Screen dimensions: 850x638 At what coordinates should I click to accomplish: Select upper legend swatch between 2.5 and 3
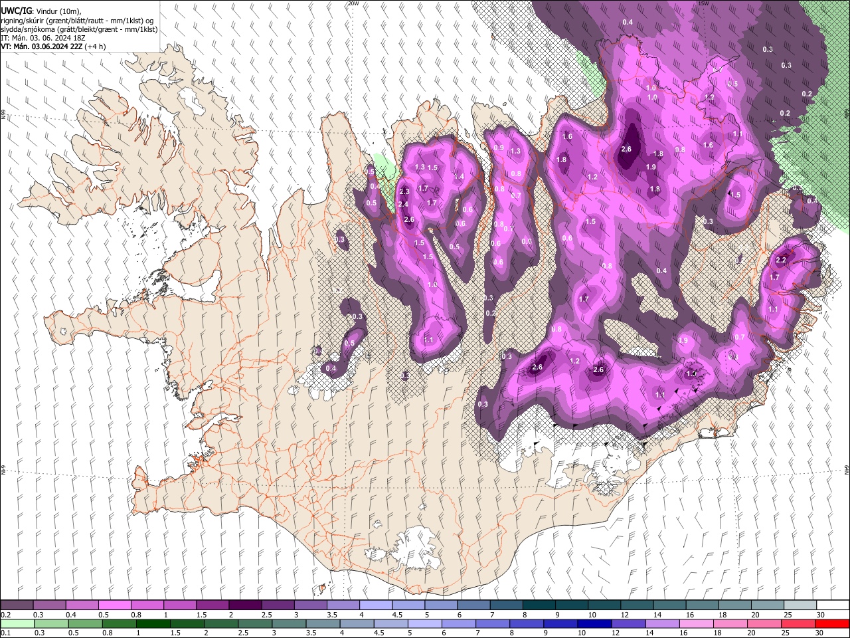pyautogui.click(x=278, y=605)
